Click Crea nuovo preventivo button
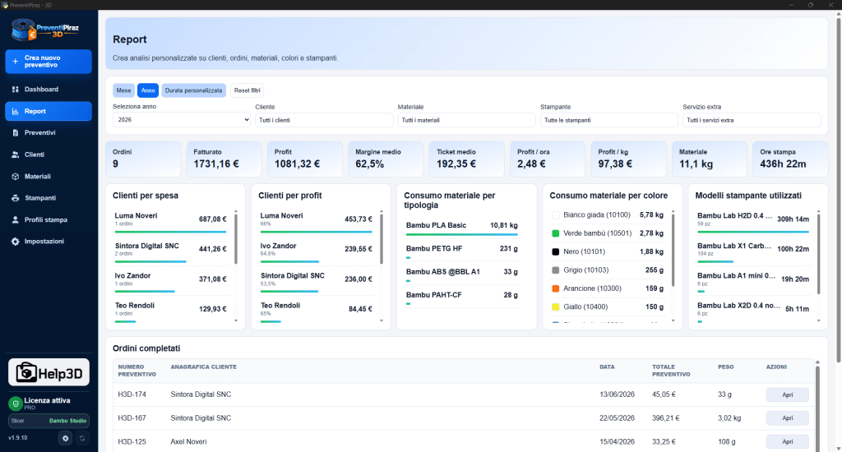This screenshot has width=842, height=452. (49, 61)
